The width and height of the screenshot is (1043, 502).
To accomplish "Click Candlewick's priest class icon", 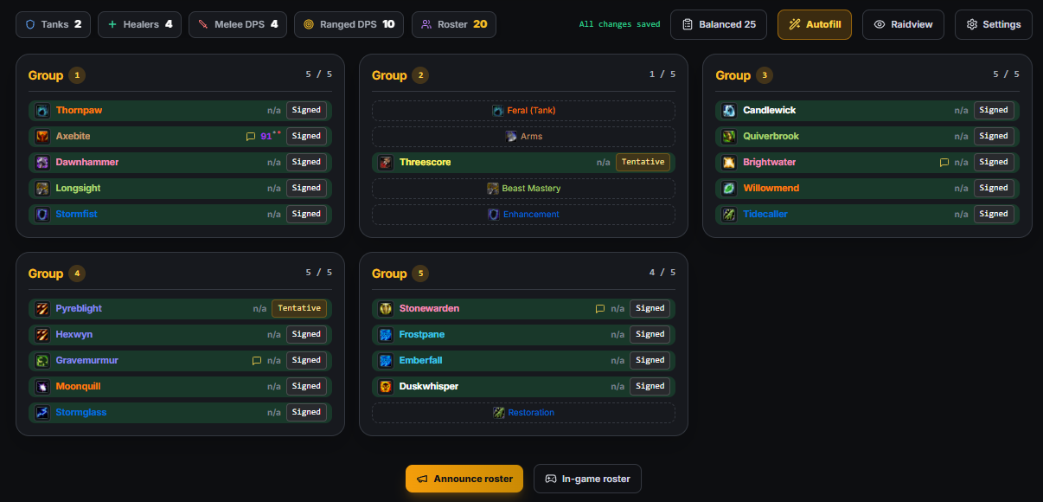I will click(x=730, y=111).
